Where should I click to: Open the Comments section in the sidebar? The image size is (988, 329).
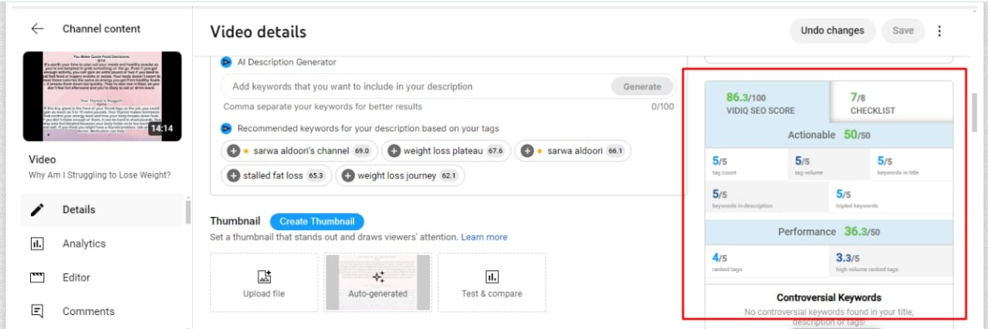[88, 311]
